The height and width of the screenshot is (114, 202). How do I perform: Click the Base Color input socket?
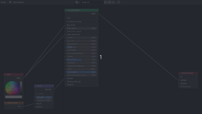coord(65,25)
